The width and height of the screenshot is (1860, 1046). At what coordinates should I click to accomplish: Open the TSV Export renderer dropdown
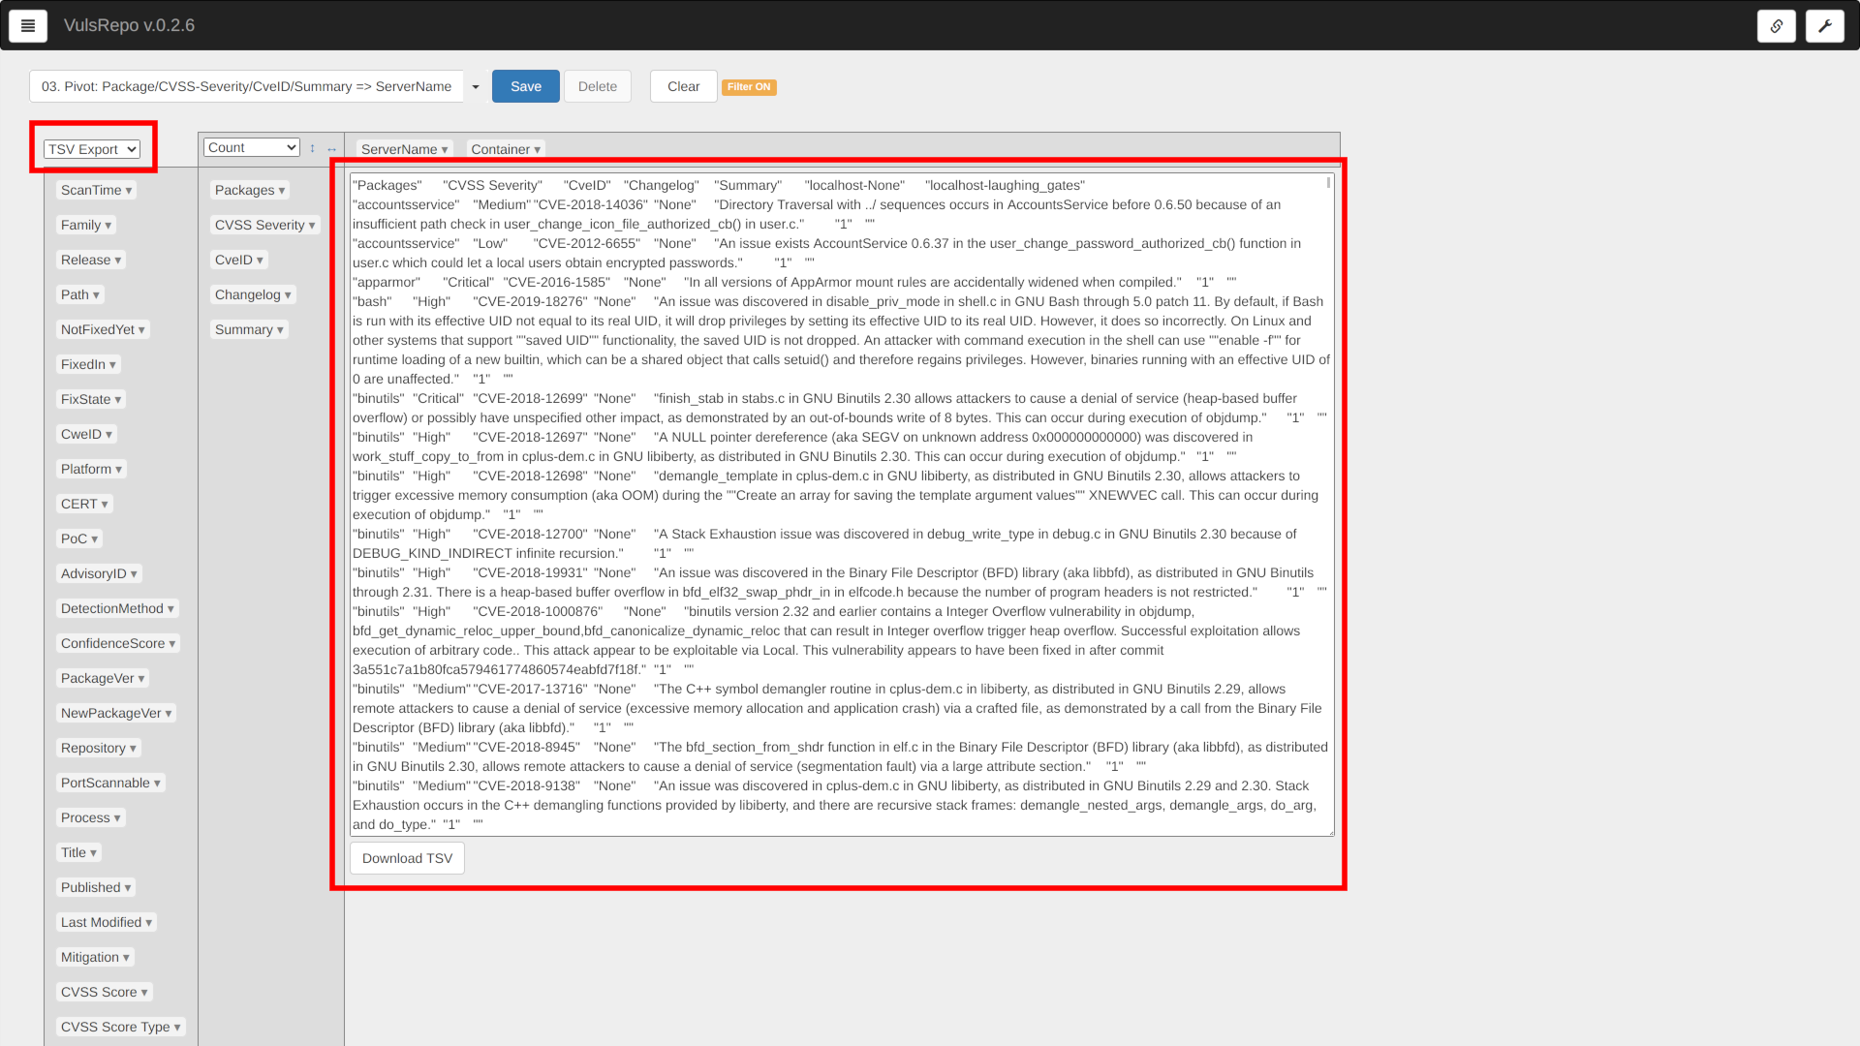coord(92,149)
